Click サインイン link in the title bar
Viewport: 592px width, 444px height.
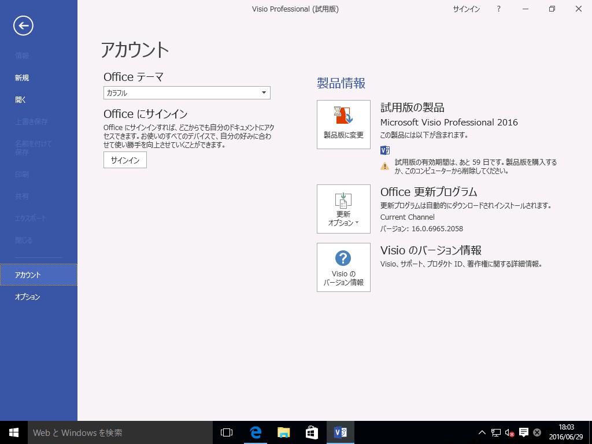467,9
